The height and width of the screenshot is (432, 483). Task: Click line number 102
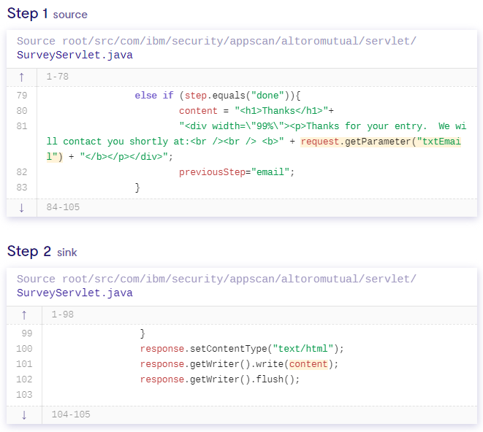point(24,379)
